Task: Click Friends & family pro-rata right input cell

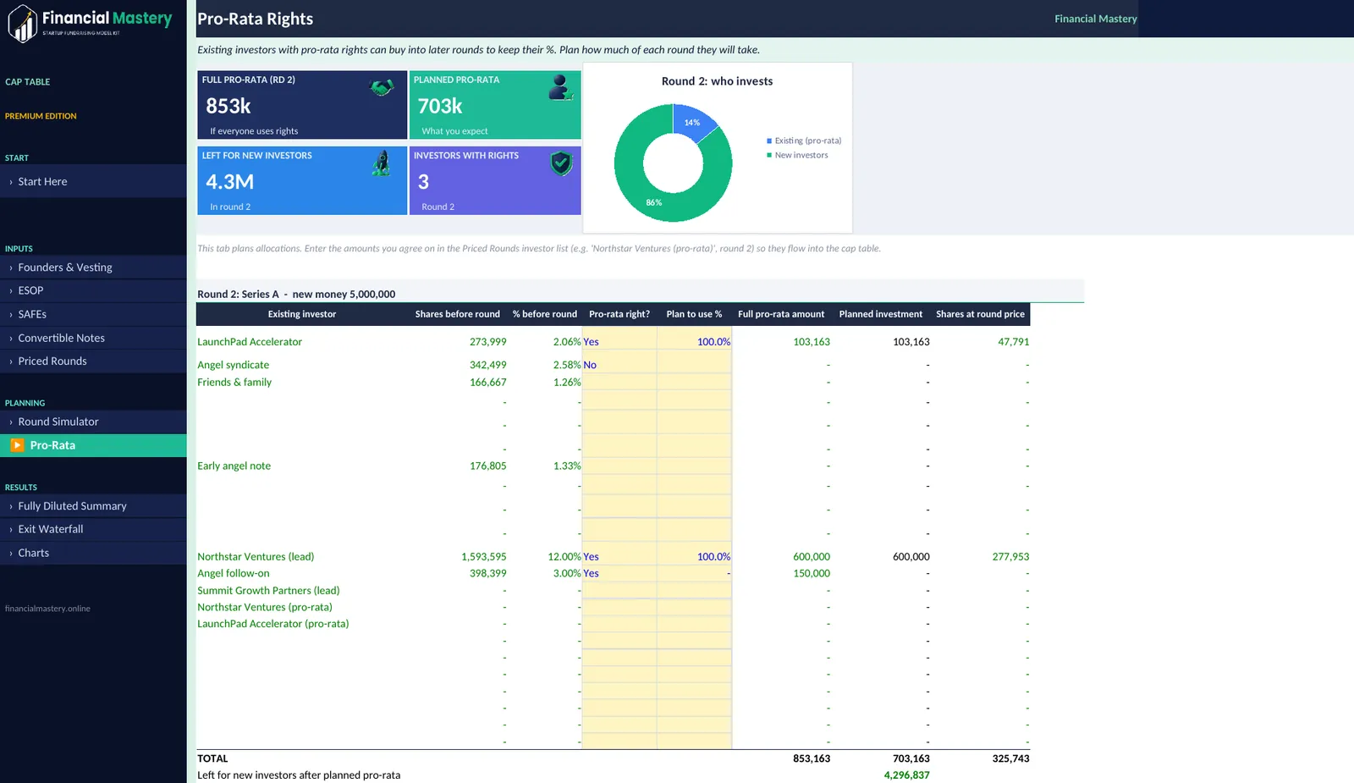Action: 619,383
